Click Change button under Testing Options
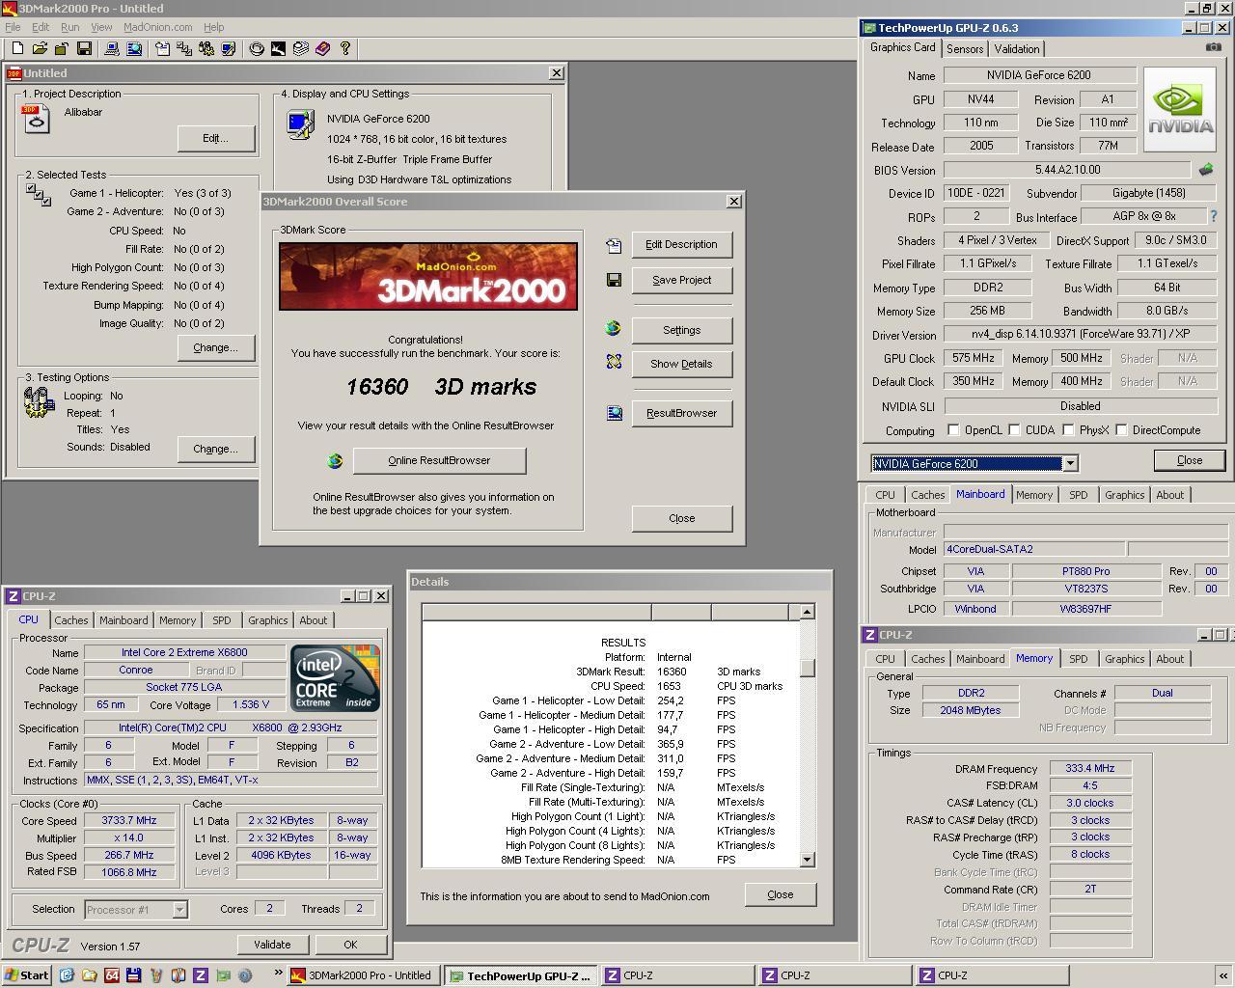 tap(215, 449)
